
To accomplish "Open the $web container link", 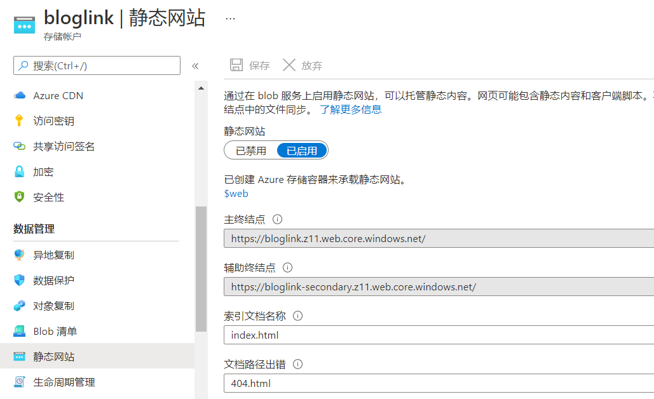I will point(236,193).
